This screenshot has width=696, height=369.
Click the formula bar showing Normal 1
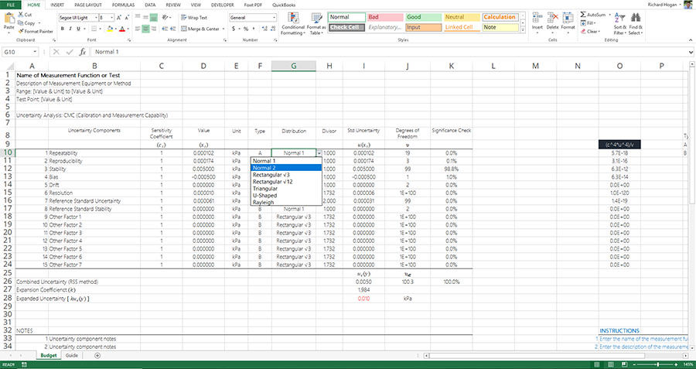[391, 52]
